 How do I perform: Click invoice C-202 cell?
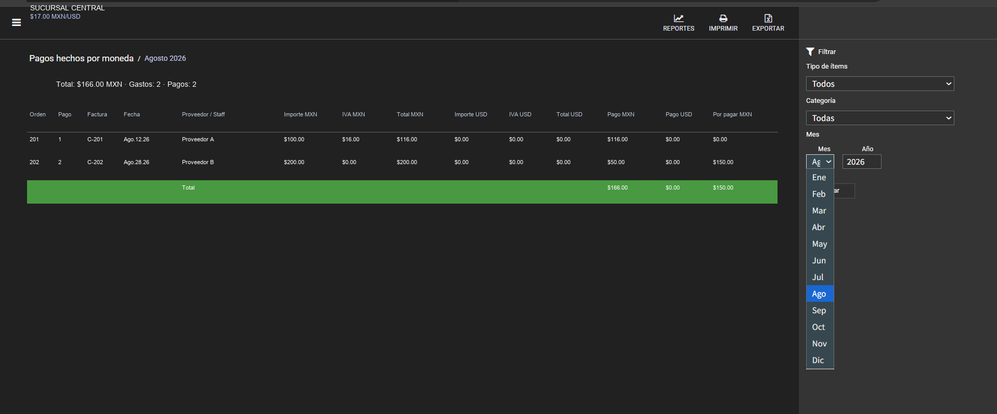pyautogui.click(x=95, y=162)
